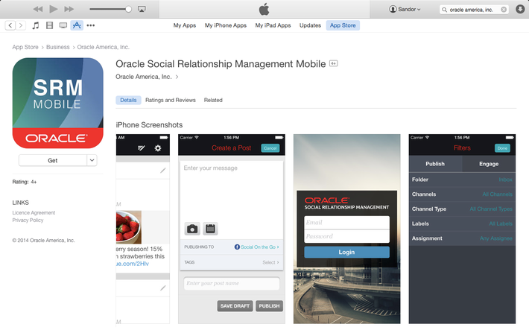Viewport: 529px width, 330px height.
Task: Open the AirPlay output icon
Action: tap(142, 9)
